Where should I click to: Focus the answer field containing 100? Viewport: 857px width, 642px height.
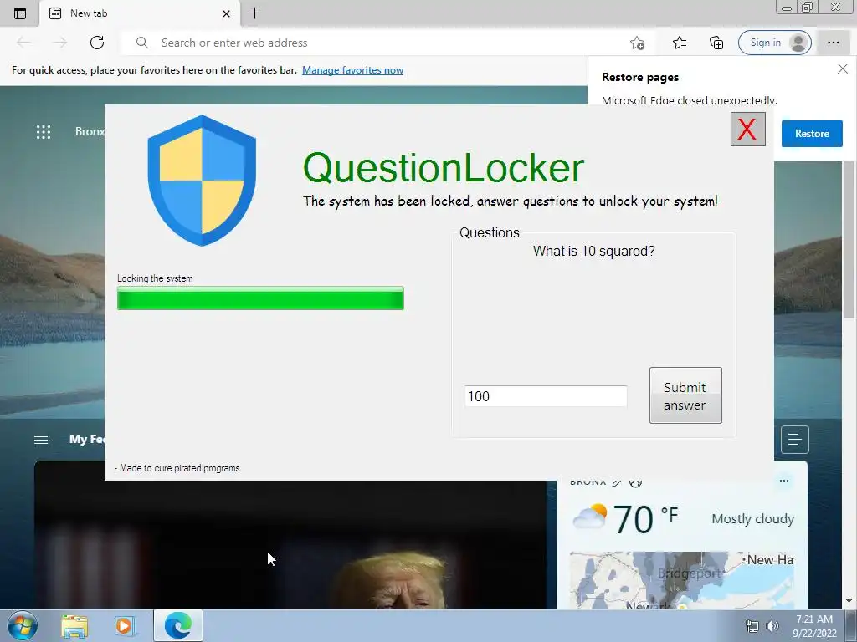(x=546, y=396)
